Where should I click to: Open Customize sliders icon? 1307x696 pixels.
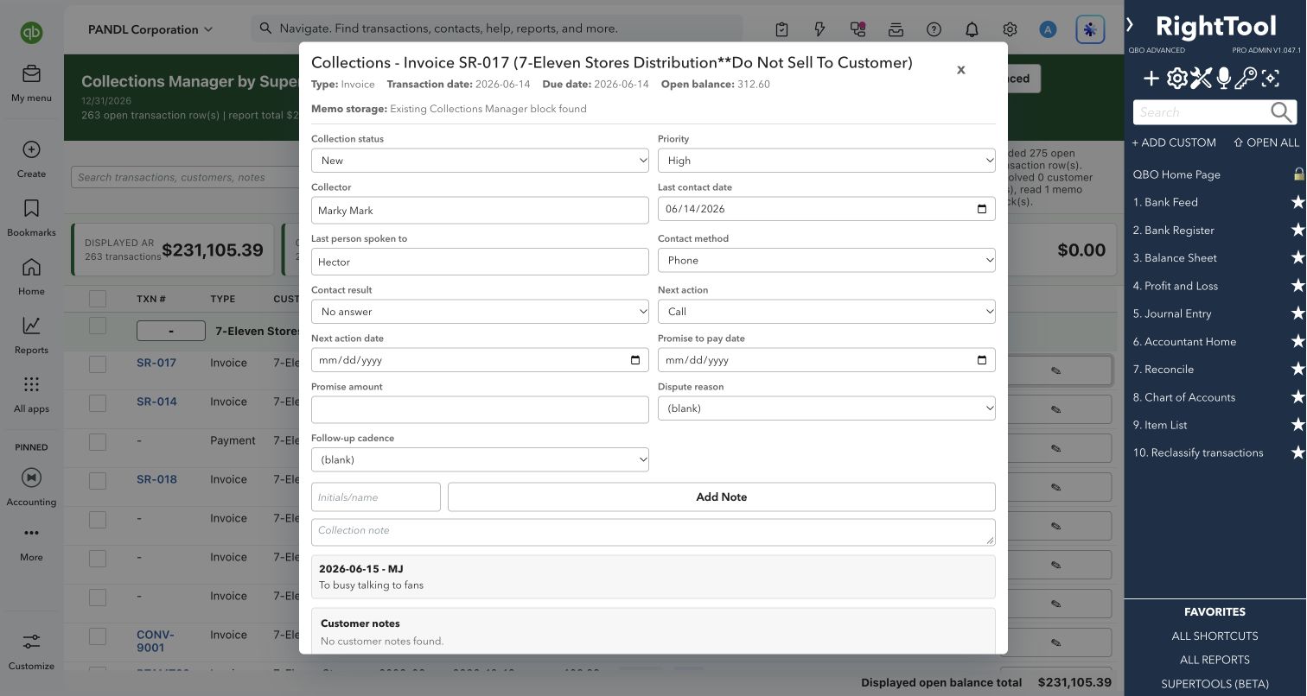31,642
